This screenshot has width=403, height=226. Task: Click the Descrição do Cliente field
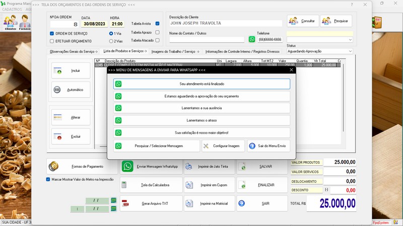[226, 23]
